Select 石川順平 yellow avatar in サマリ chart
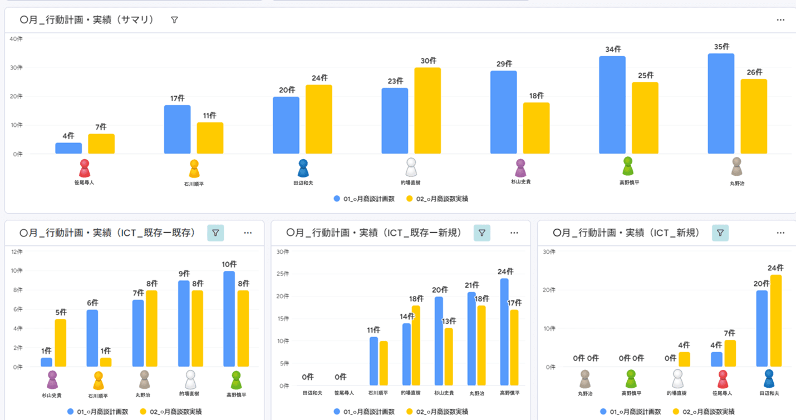Screen dimensions: 796x420 click(194, 169)
